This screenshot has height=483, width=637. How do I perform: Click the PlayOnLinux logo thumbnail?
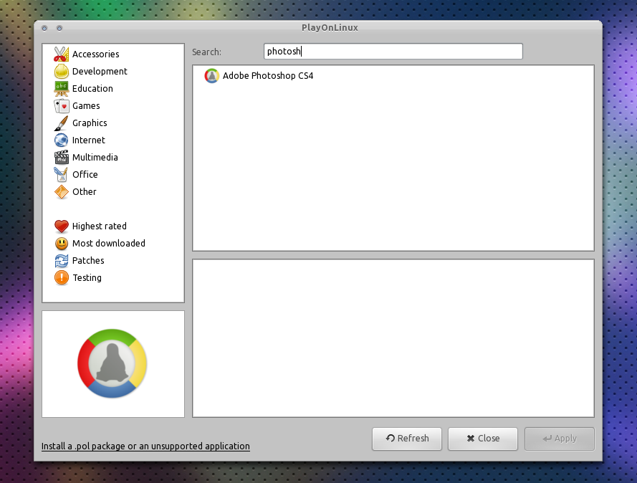[112, 363]
